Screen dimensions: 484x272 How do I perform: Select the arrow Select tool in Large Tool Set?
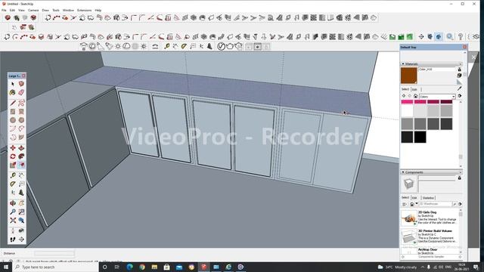(x=13, y=84)
